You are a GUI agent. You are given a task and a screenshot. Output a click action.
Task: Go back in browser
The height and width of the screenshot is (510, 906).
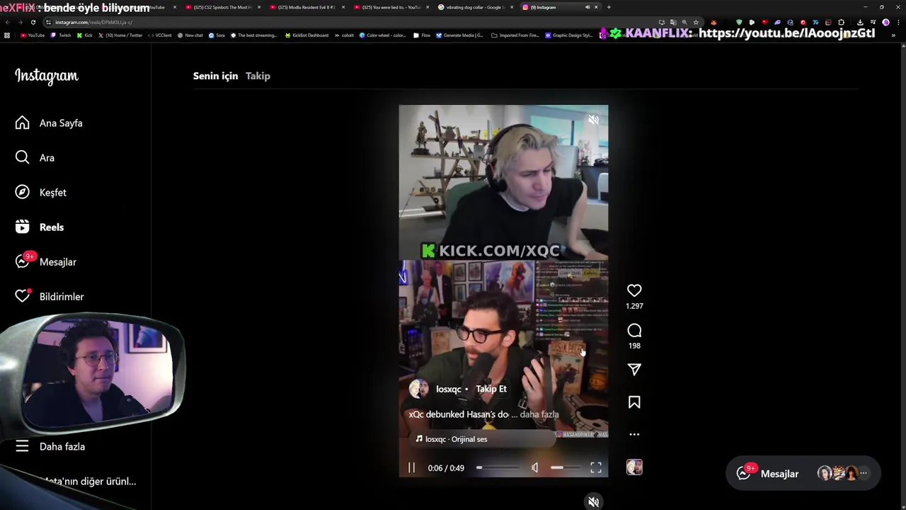[x=7, y=22]
